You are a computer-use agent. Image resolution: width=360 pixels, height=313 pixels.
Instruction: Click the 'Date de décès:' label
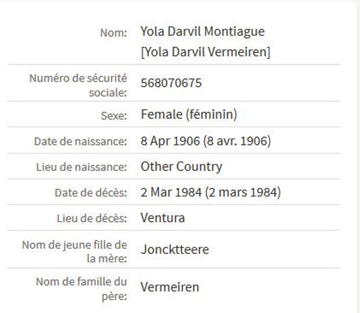(91, 193)
